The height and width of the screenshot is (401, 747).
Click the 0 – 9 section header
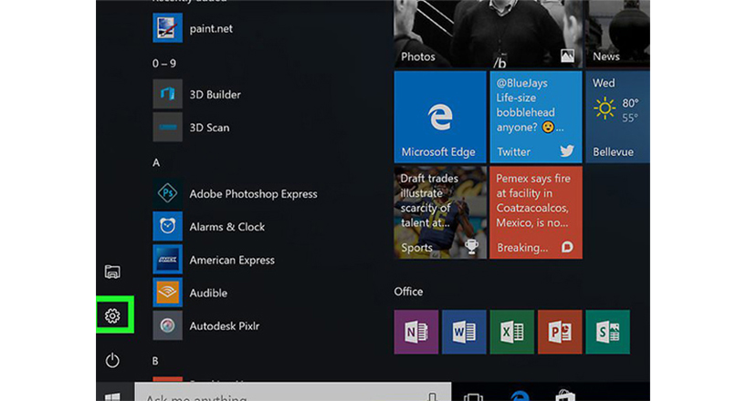163,63
